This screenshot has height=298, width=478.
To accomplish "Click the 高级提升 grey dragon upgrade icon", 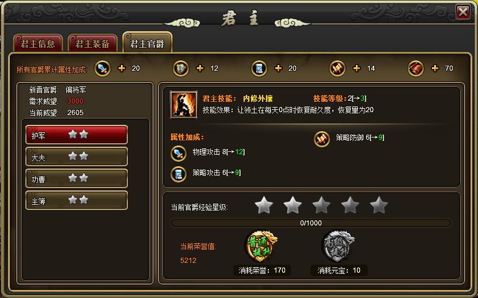I will (339, 246).
